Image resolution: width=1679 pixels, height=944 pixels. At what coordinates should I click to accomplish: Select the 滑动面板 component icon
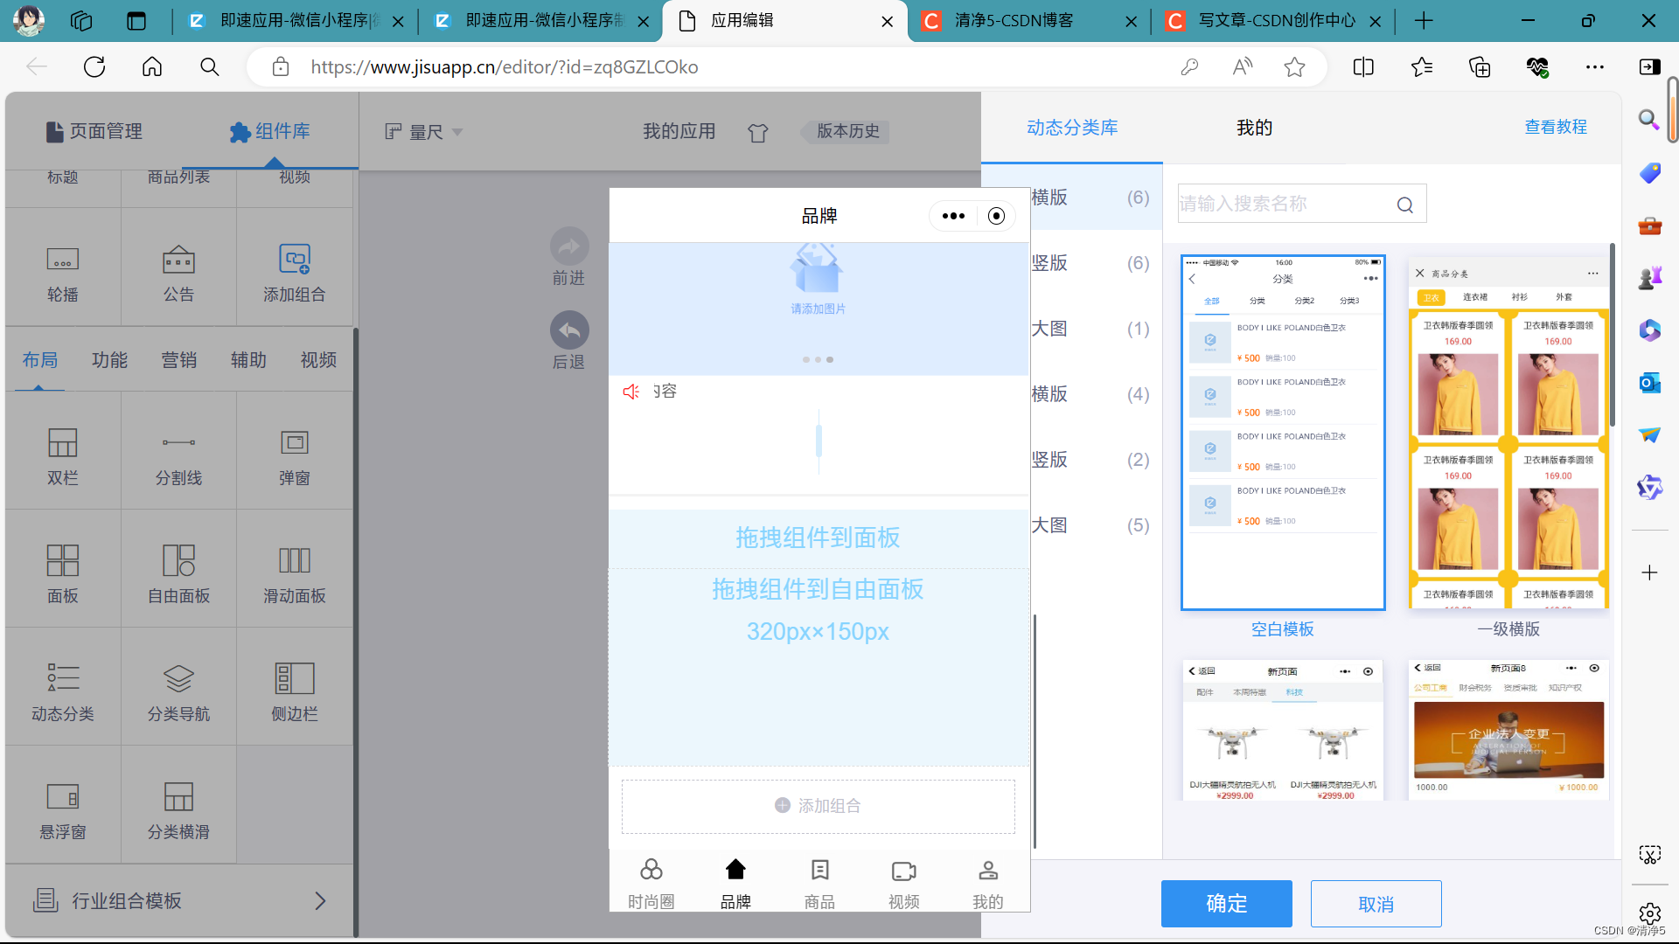click(294, 561)
